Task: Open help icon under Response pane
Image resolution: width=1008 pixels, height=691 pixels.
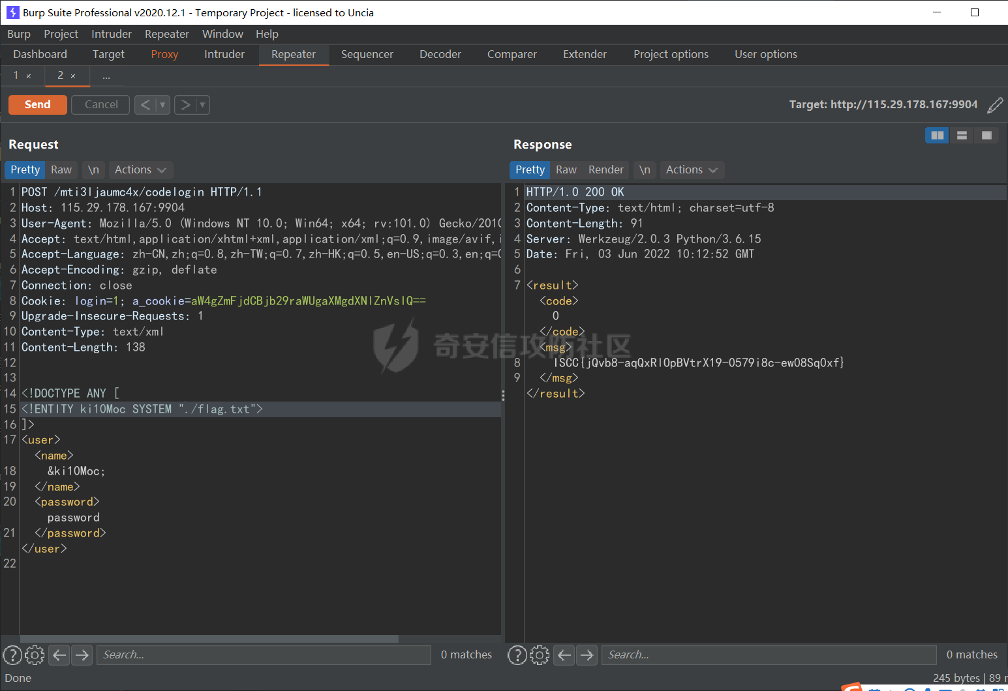Action: 517,654
